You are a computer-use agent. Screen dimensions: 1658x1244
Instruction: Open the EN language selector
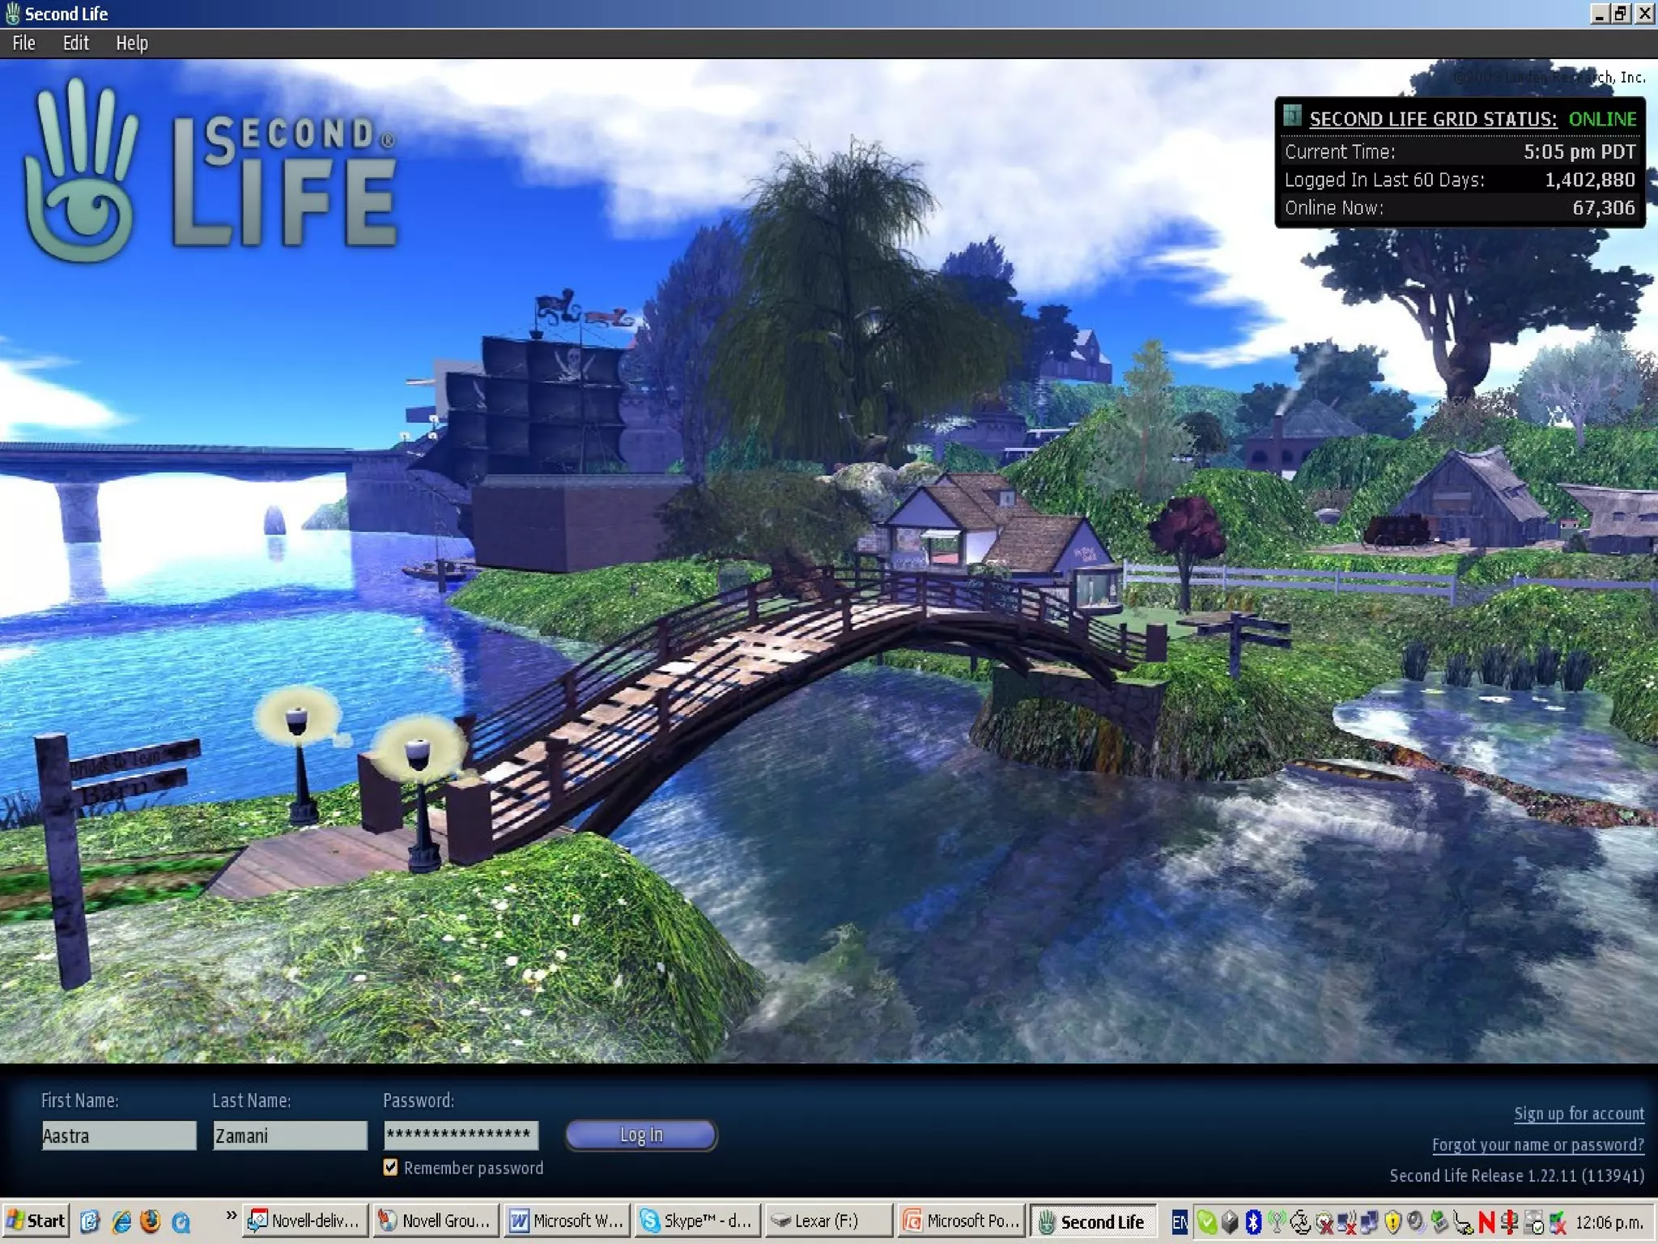tap(1180, 1222)
